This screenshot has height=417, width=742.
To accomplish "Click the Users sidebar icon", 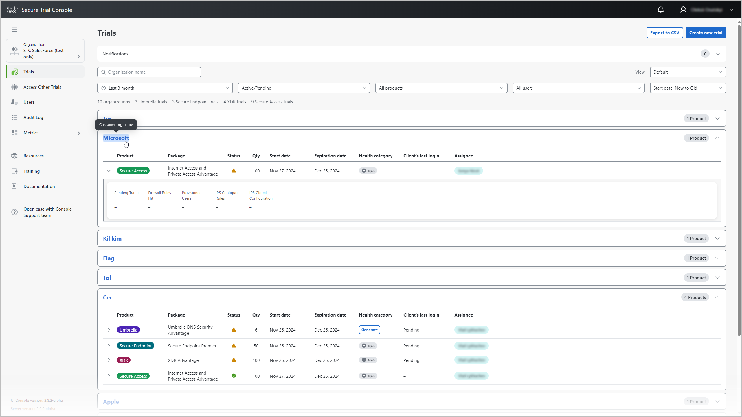I will point(14,102).
